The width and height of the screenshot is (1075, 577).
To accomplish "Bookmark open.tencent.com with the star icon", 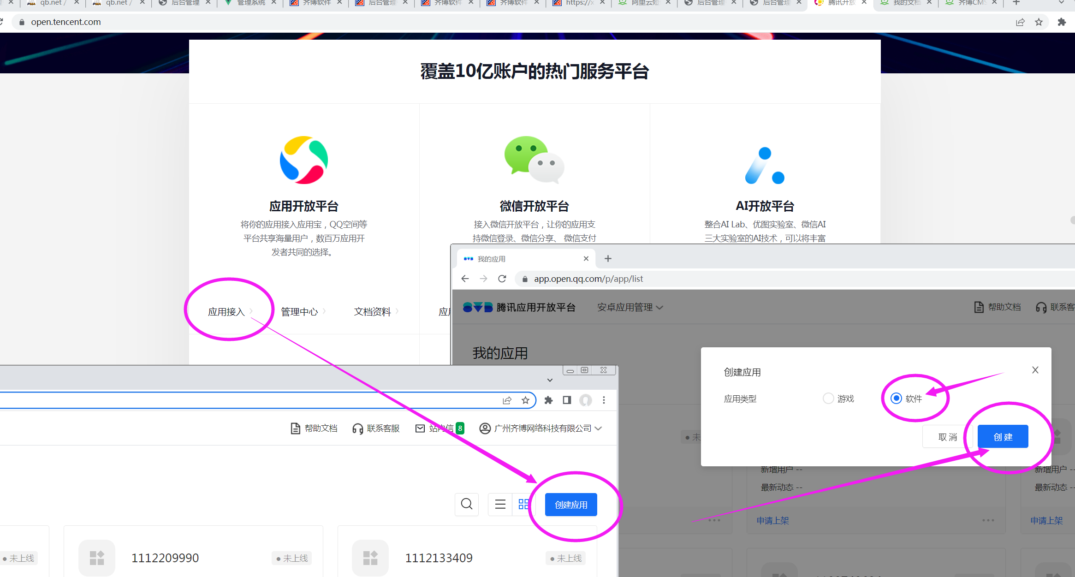I will point(1039,22).
